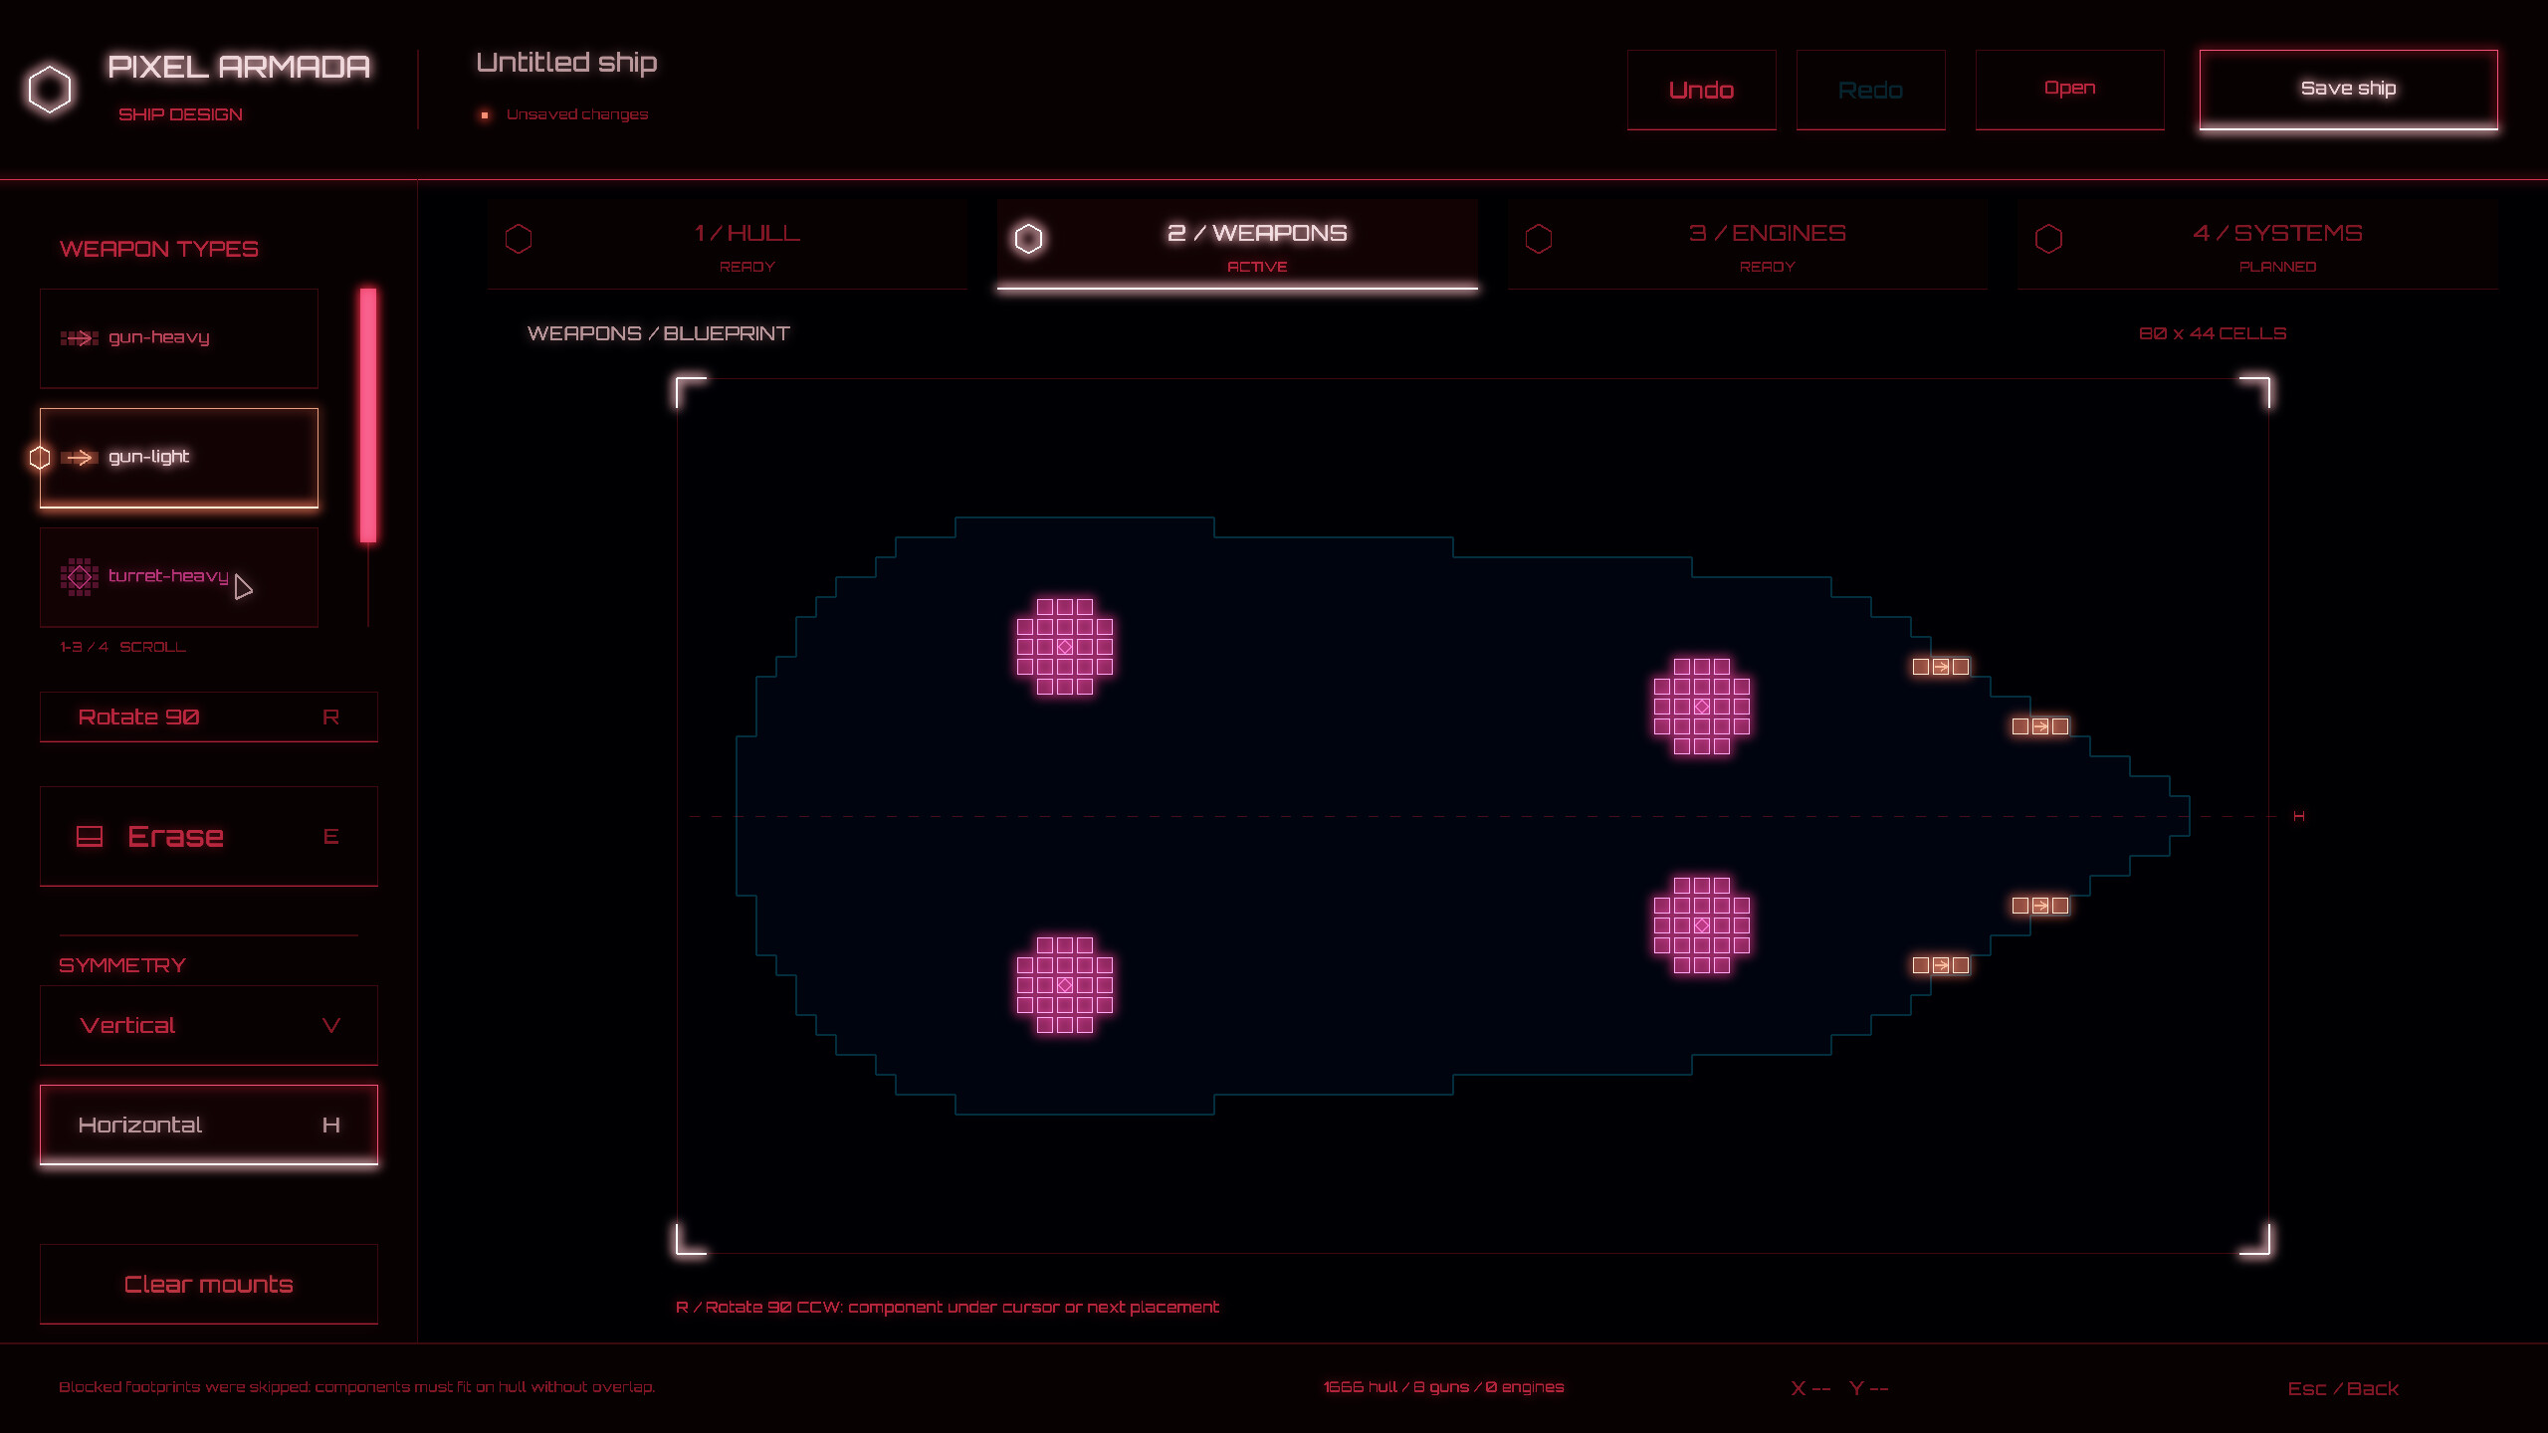Toggle the Erase mode button
Screen dimensions: 2548x1433
coord(209,836)
